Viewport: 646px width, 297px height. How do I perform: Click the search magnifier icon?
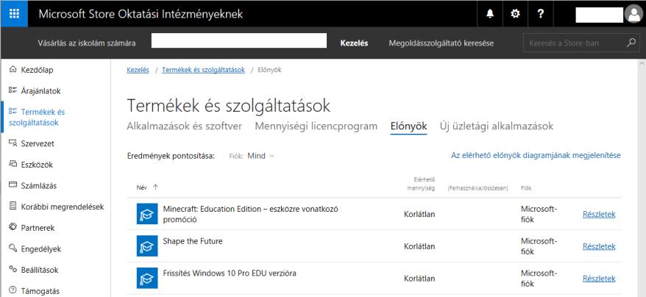point(631,43)
